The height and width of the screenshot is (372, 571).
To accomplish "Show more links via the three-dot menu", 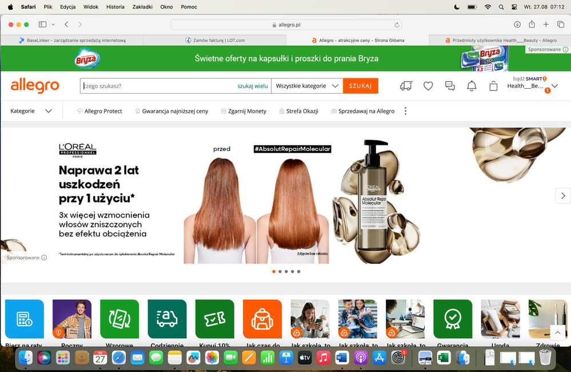I will (405, 111).
